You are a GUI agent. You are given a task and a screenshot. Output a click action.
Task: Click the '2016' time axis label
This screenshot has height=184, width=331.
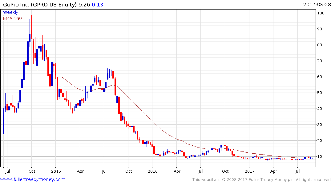[x=153, y=171]
